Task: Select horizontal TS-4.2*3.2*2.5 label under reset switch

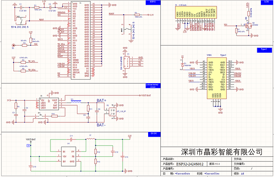Action: 20,27
